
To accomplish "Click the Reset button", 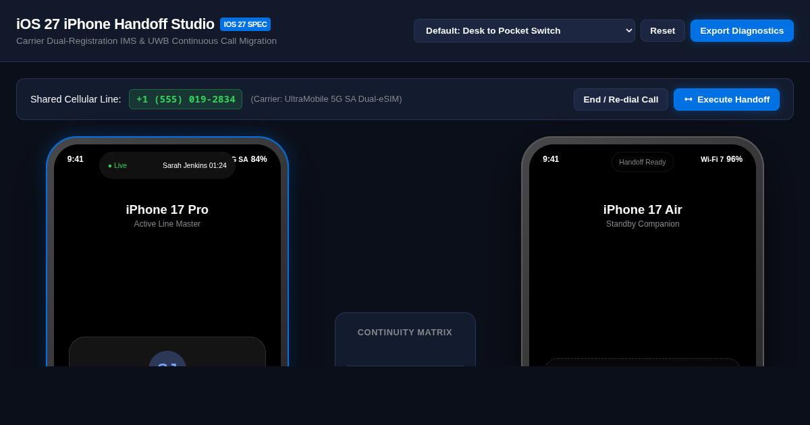I will [662, 30].
